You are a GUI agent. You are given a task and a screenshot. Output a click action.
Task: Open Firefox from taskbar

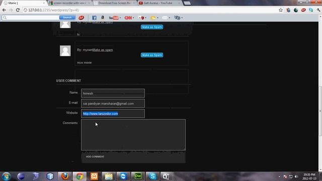click(65, 176)
